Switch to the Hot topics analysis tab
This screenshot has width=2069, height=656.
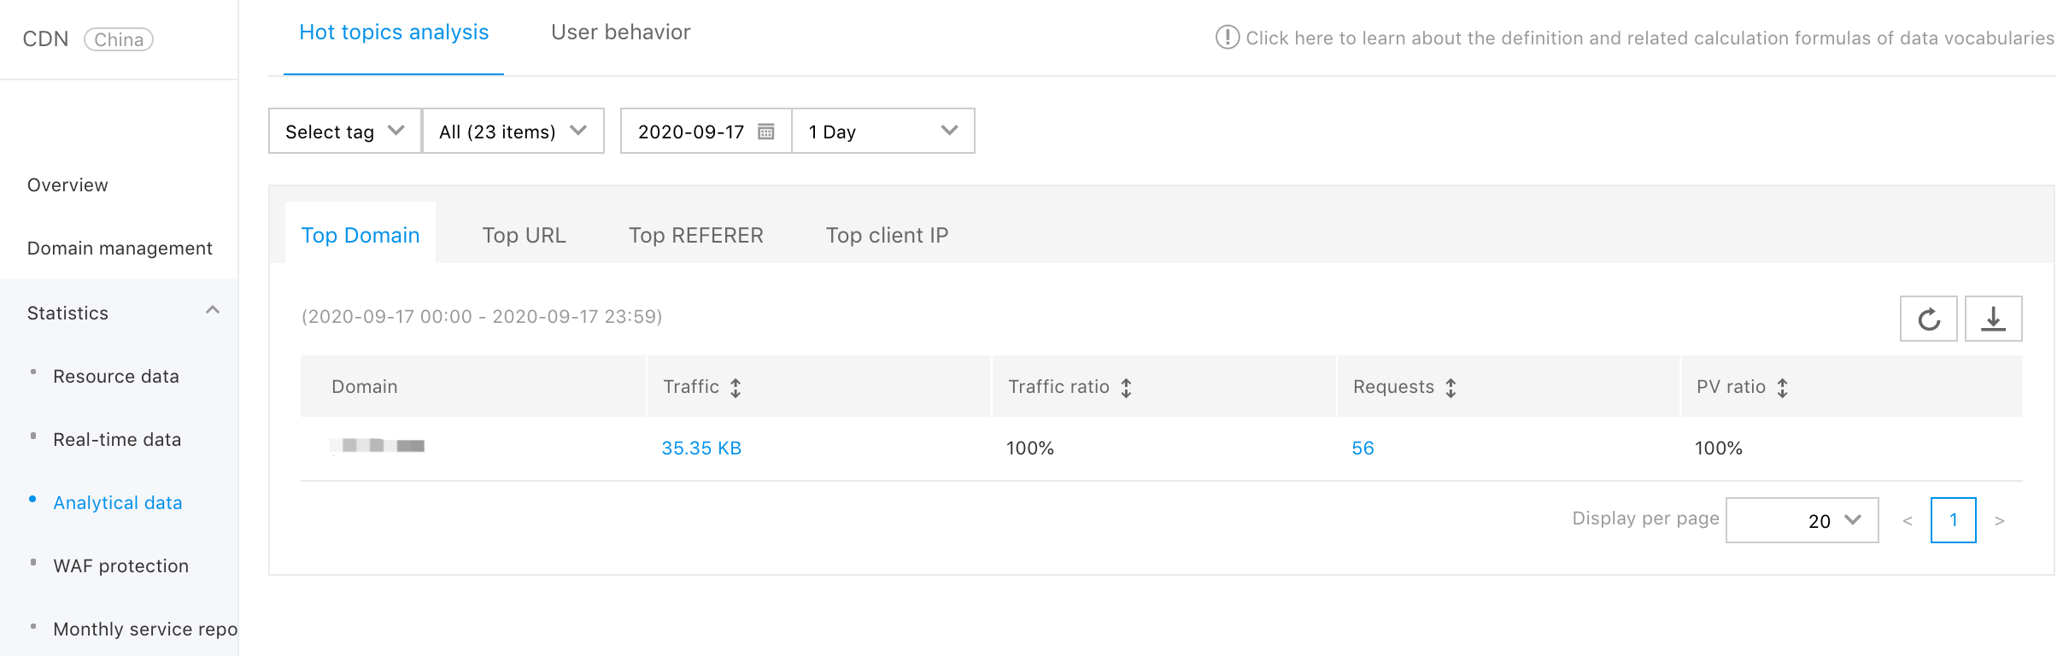(x=394, y=32)
